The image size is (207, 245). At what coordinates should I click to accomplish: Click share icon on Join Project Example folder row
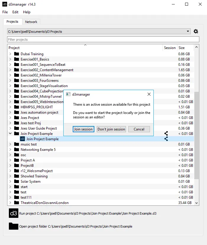point(166,134)
